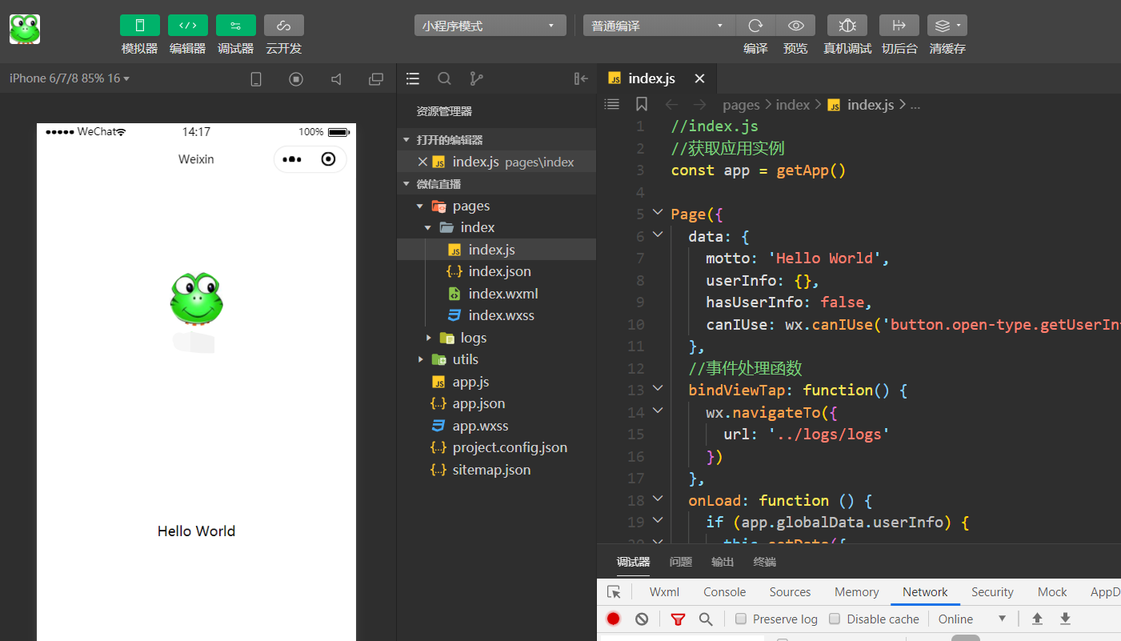Click the preview eye icon
The height and width of the screenshot is (641, 1121).
tap(795, 26)
